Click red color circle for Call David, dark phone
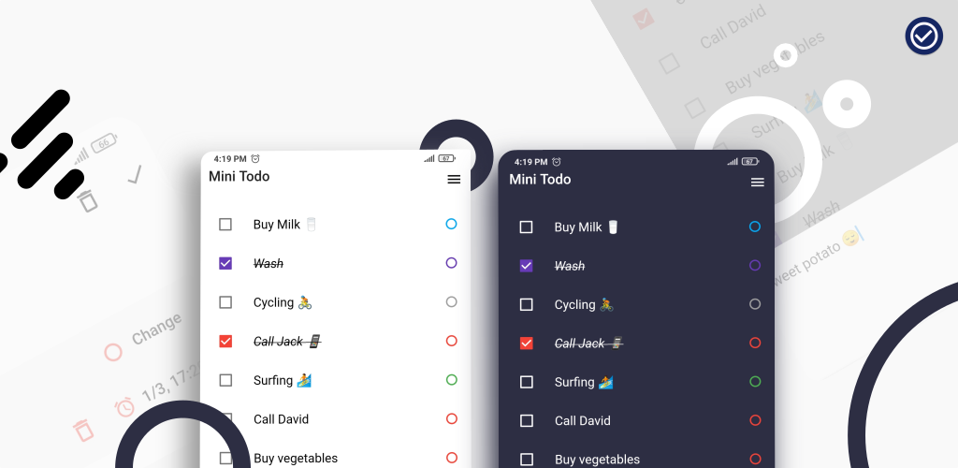The height and width of the screenshot is (468, 958). (x=755, y=420)
